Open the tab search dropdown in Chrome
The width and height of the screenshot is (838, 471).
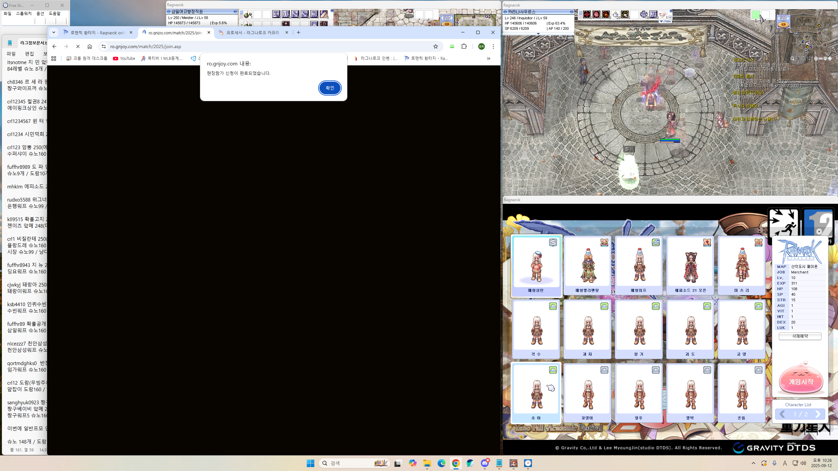(54, 32)
